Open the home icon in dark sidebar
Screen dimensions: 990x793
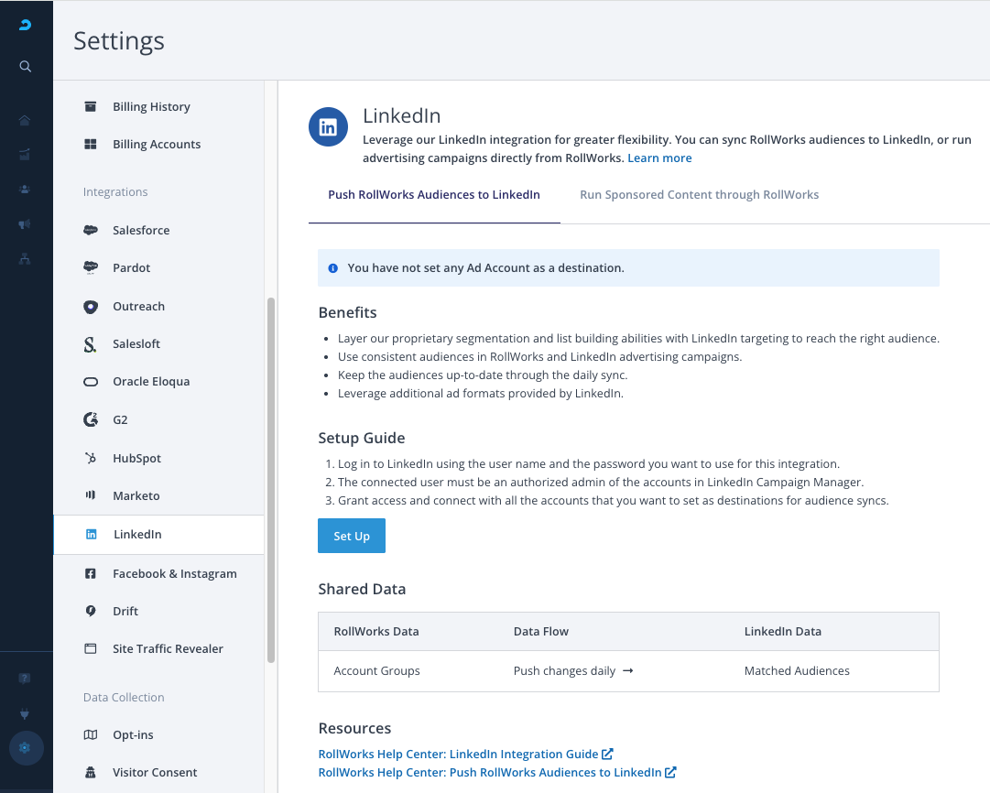point(25,121)
